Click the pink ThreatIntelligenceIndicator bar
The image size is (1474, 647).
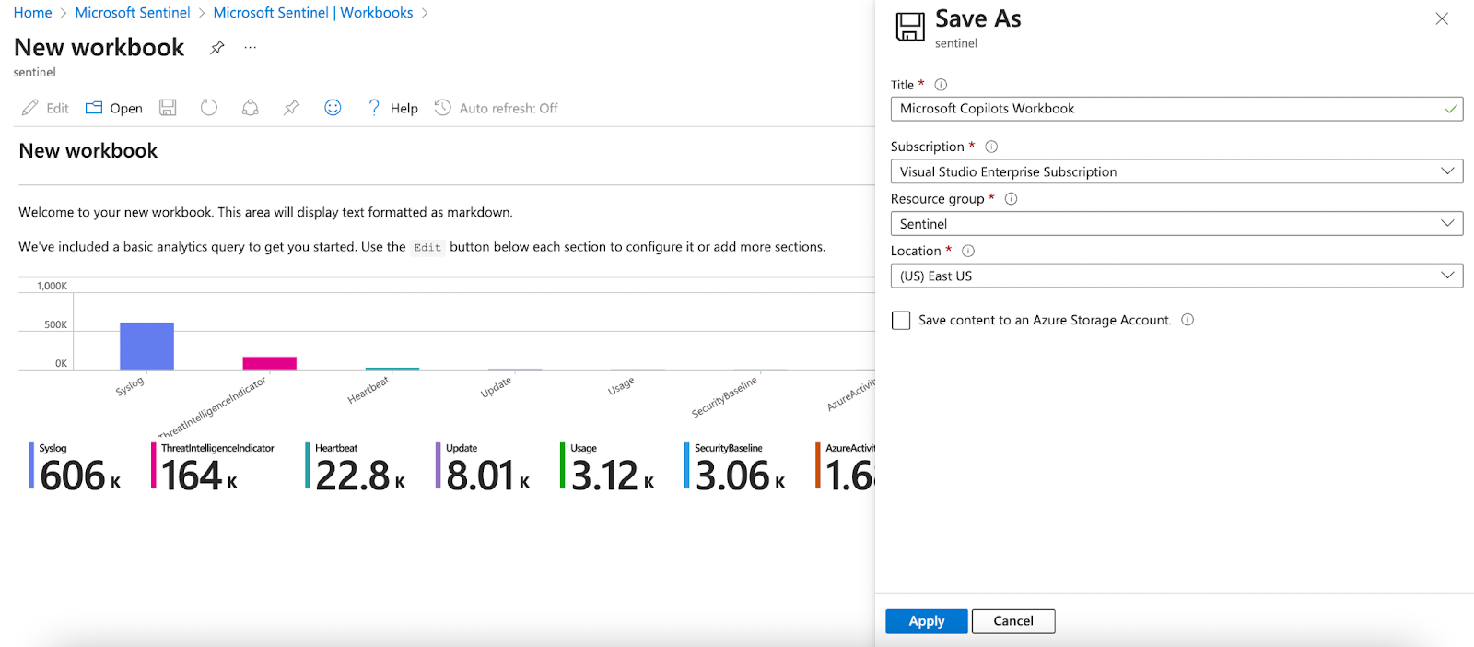pos(270,363)
